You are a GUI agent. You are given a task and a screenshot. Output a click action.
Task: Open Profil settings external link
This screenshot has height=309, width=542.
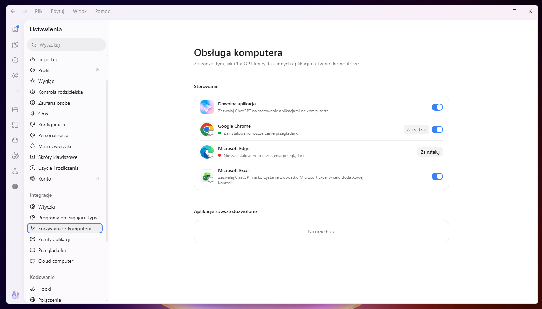coord(97,70)
